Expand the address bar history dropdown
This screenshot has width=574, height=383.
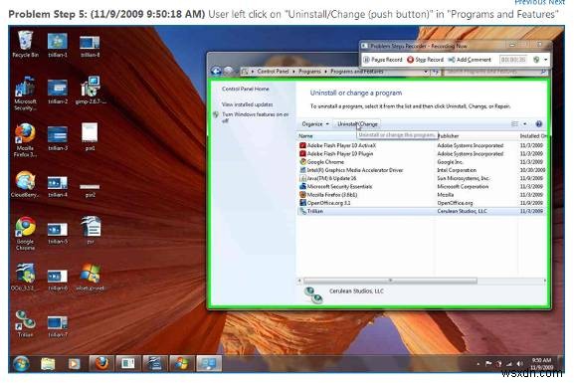pos(426,72)
